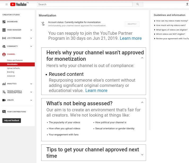The width and height of the screenshot is (189, 163).
Task: Click the Help and feedback button
Action: 12,120
